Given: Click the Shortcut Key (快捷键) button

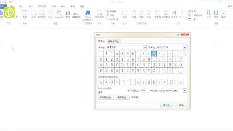Looking at the screenshot, I should coord(123,98).
